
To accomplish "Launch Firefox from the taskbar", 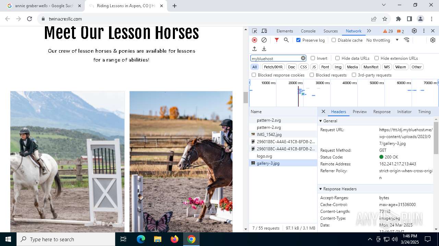I will (175, 239).
